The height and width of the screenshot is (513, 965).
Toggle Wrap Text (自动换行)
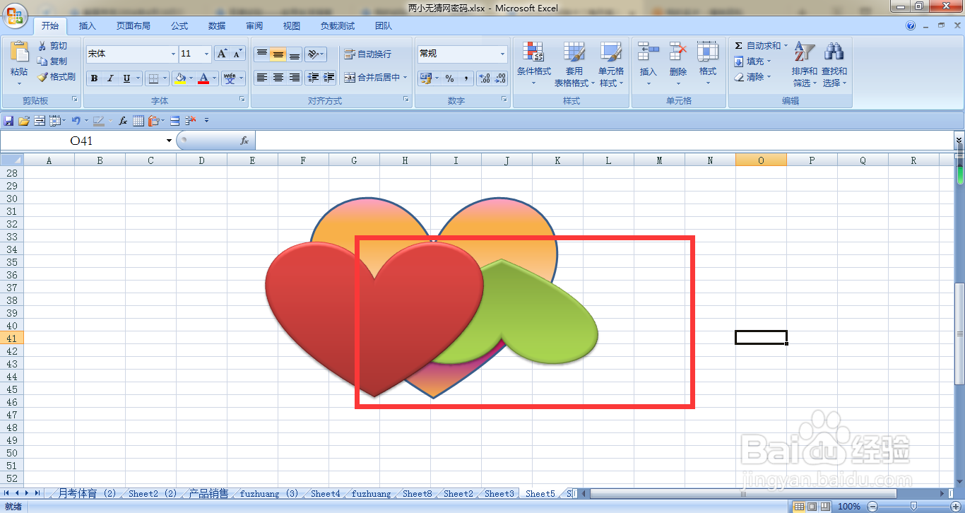(367, 54)
